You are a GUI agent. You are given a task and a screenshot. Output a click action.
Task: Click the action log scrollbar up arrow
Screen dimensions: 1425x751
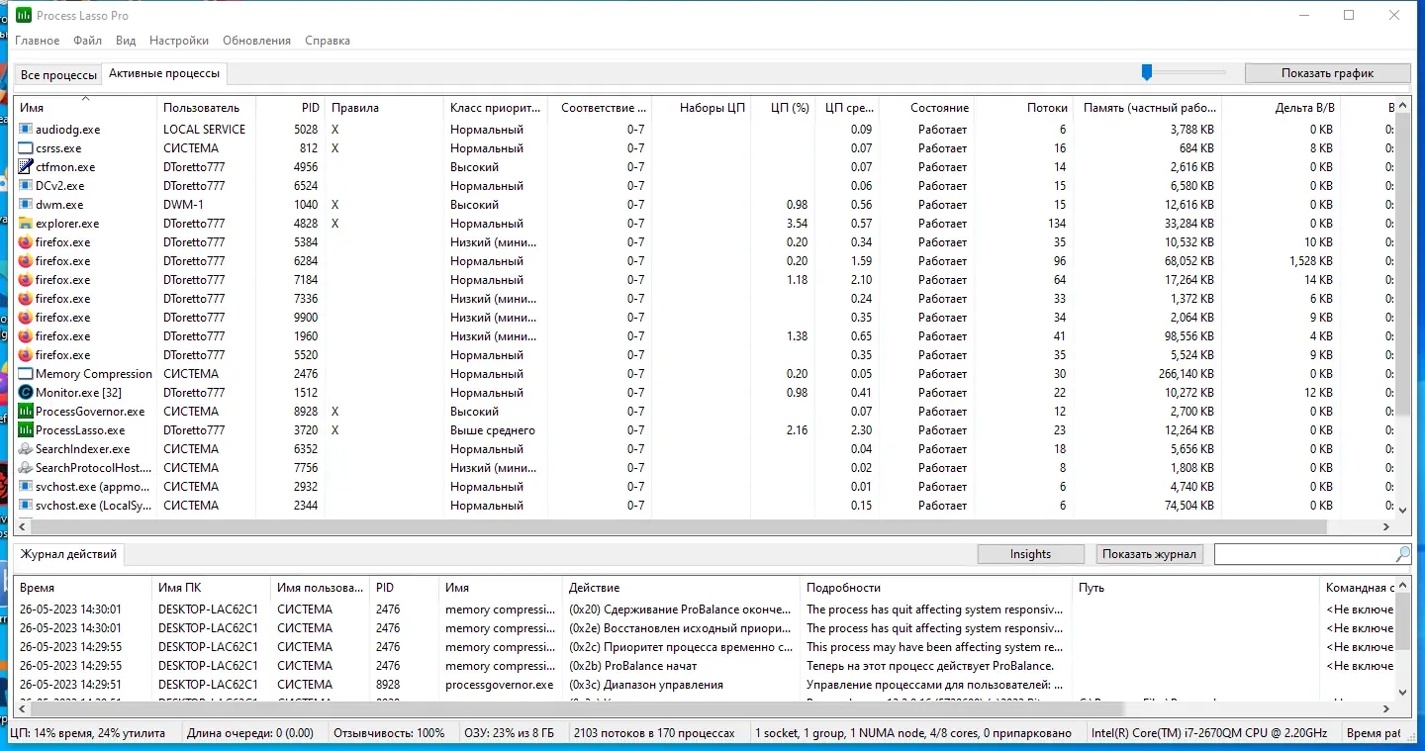point(1401,586)
